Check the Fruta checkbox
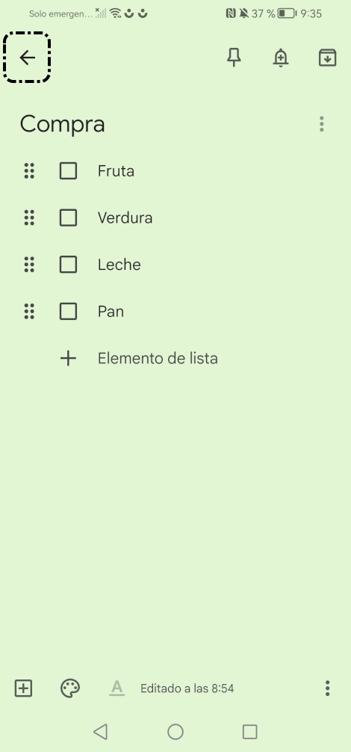 click(x=68, y=170)
